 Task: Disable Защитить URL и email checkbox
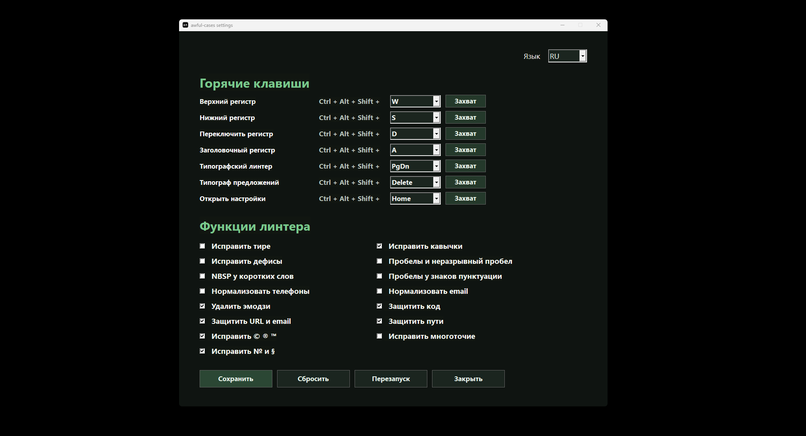point(202,321)
